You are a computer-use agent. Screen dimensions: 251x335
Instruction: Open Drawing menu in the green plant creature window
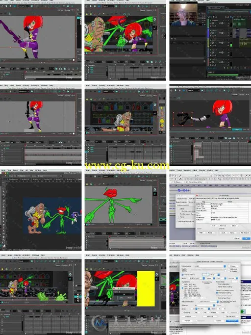tap(102, 170)
